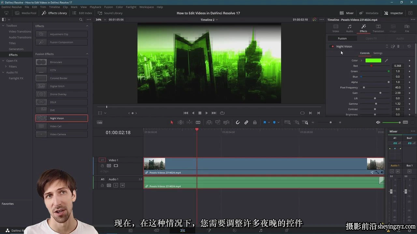The image size is (417, 234).
Task: Mute A1 channel in Mixer
Action: click(x=398, y=171)
